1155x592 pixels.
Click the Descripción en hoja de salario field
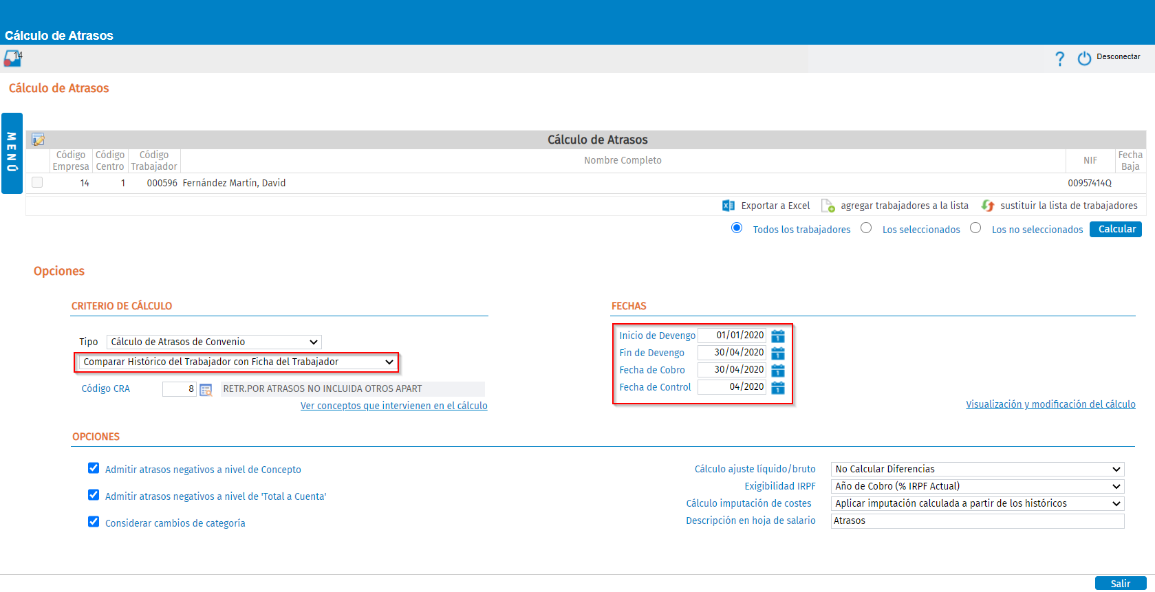point(978,520)
